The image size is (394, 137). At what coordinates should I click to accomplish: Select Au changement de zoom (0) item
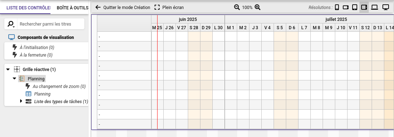coord(59,87)
